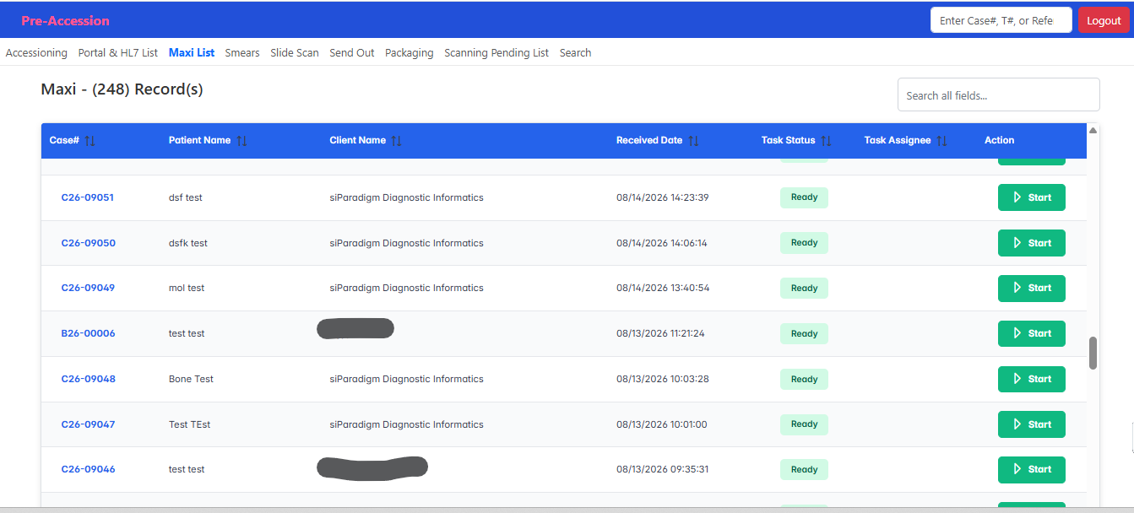Sort by Client Name sort icon
This screenshot has width=1134, height=513.
(x=396, y=141)
